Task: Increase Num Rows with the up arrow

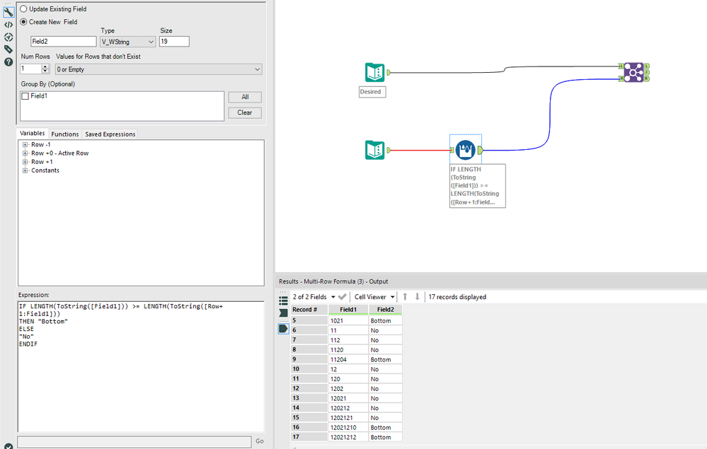Action: coord(45,66)
